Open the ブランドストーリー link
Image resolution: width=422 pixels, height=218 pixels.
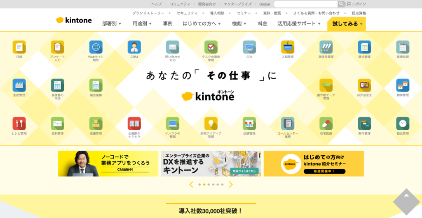point(148,13)
